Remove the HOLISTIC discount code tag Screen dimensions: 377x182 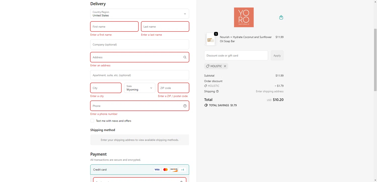point(225,66)
